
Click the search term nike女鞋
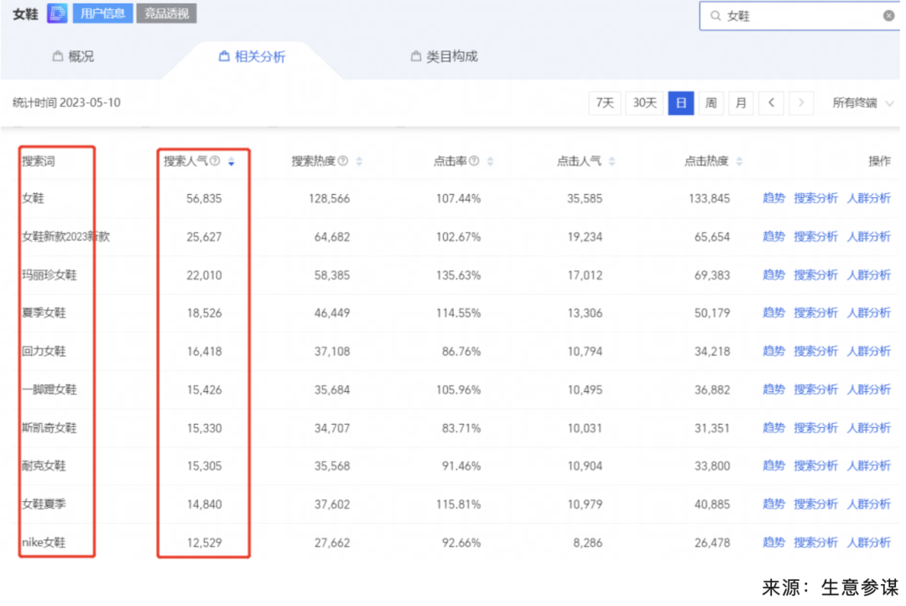(x=44, y=542)
